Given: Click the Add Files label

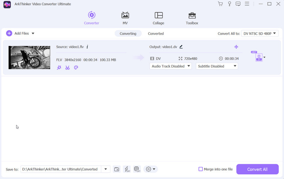Looking at the screenshot, I should [x=22, y=33].
